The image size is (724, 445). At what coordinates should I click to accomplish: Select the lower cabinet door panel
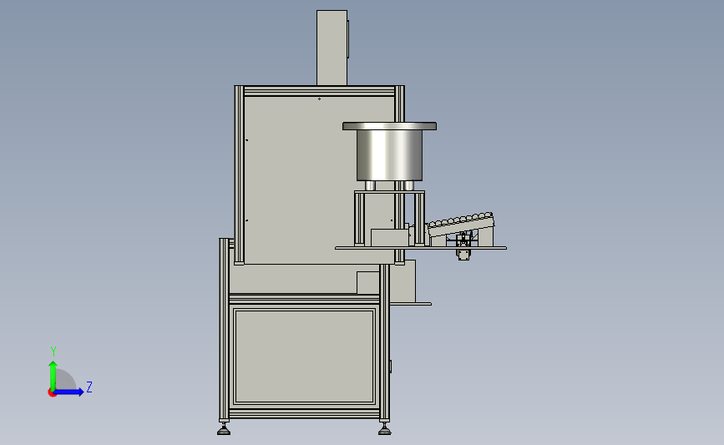[304, 357]
